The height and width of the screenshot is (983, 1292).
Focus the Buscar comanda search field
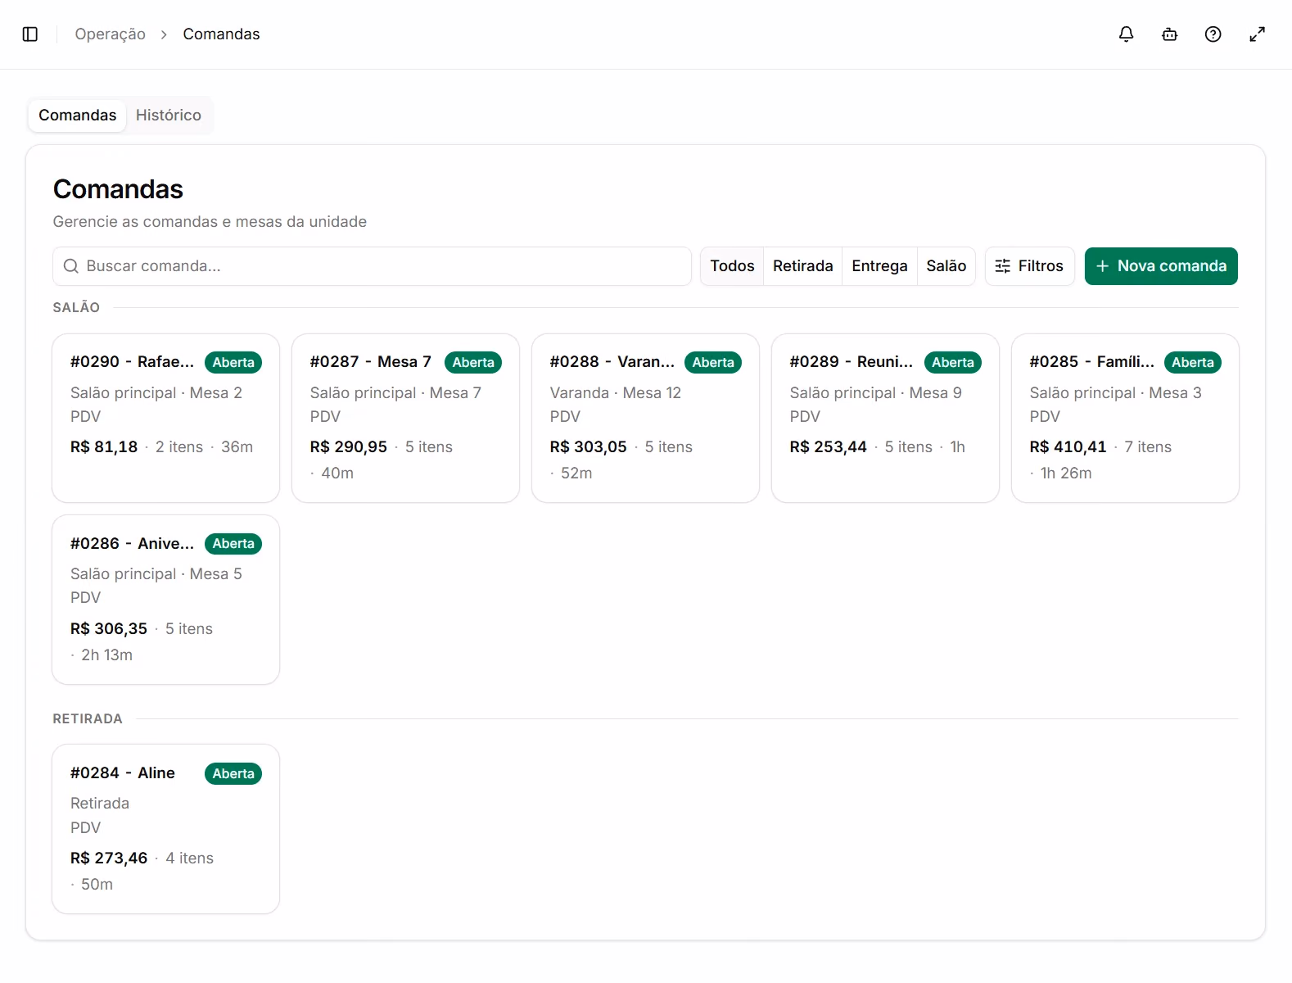coord(373,266)
